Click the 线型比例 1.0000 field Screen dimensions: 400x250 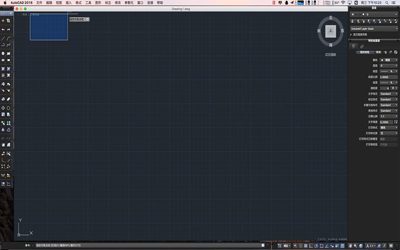[388, 77]
